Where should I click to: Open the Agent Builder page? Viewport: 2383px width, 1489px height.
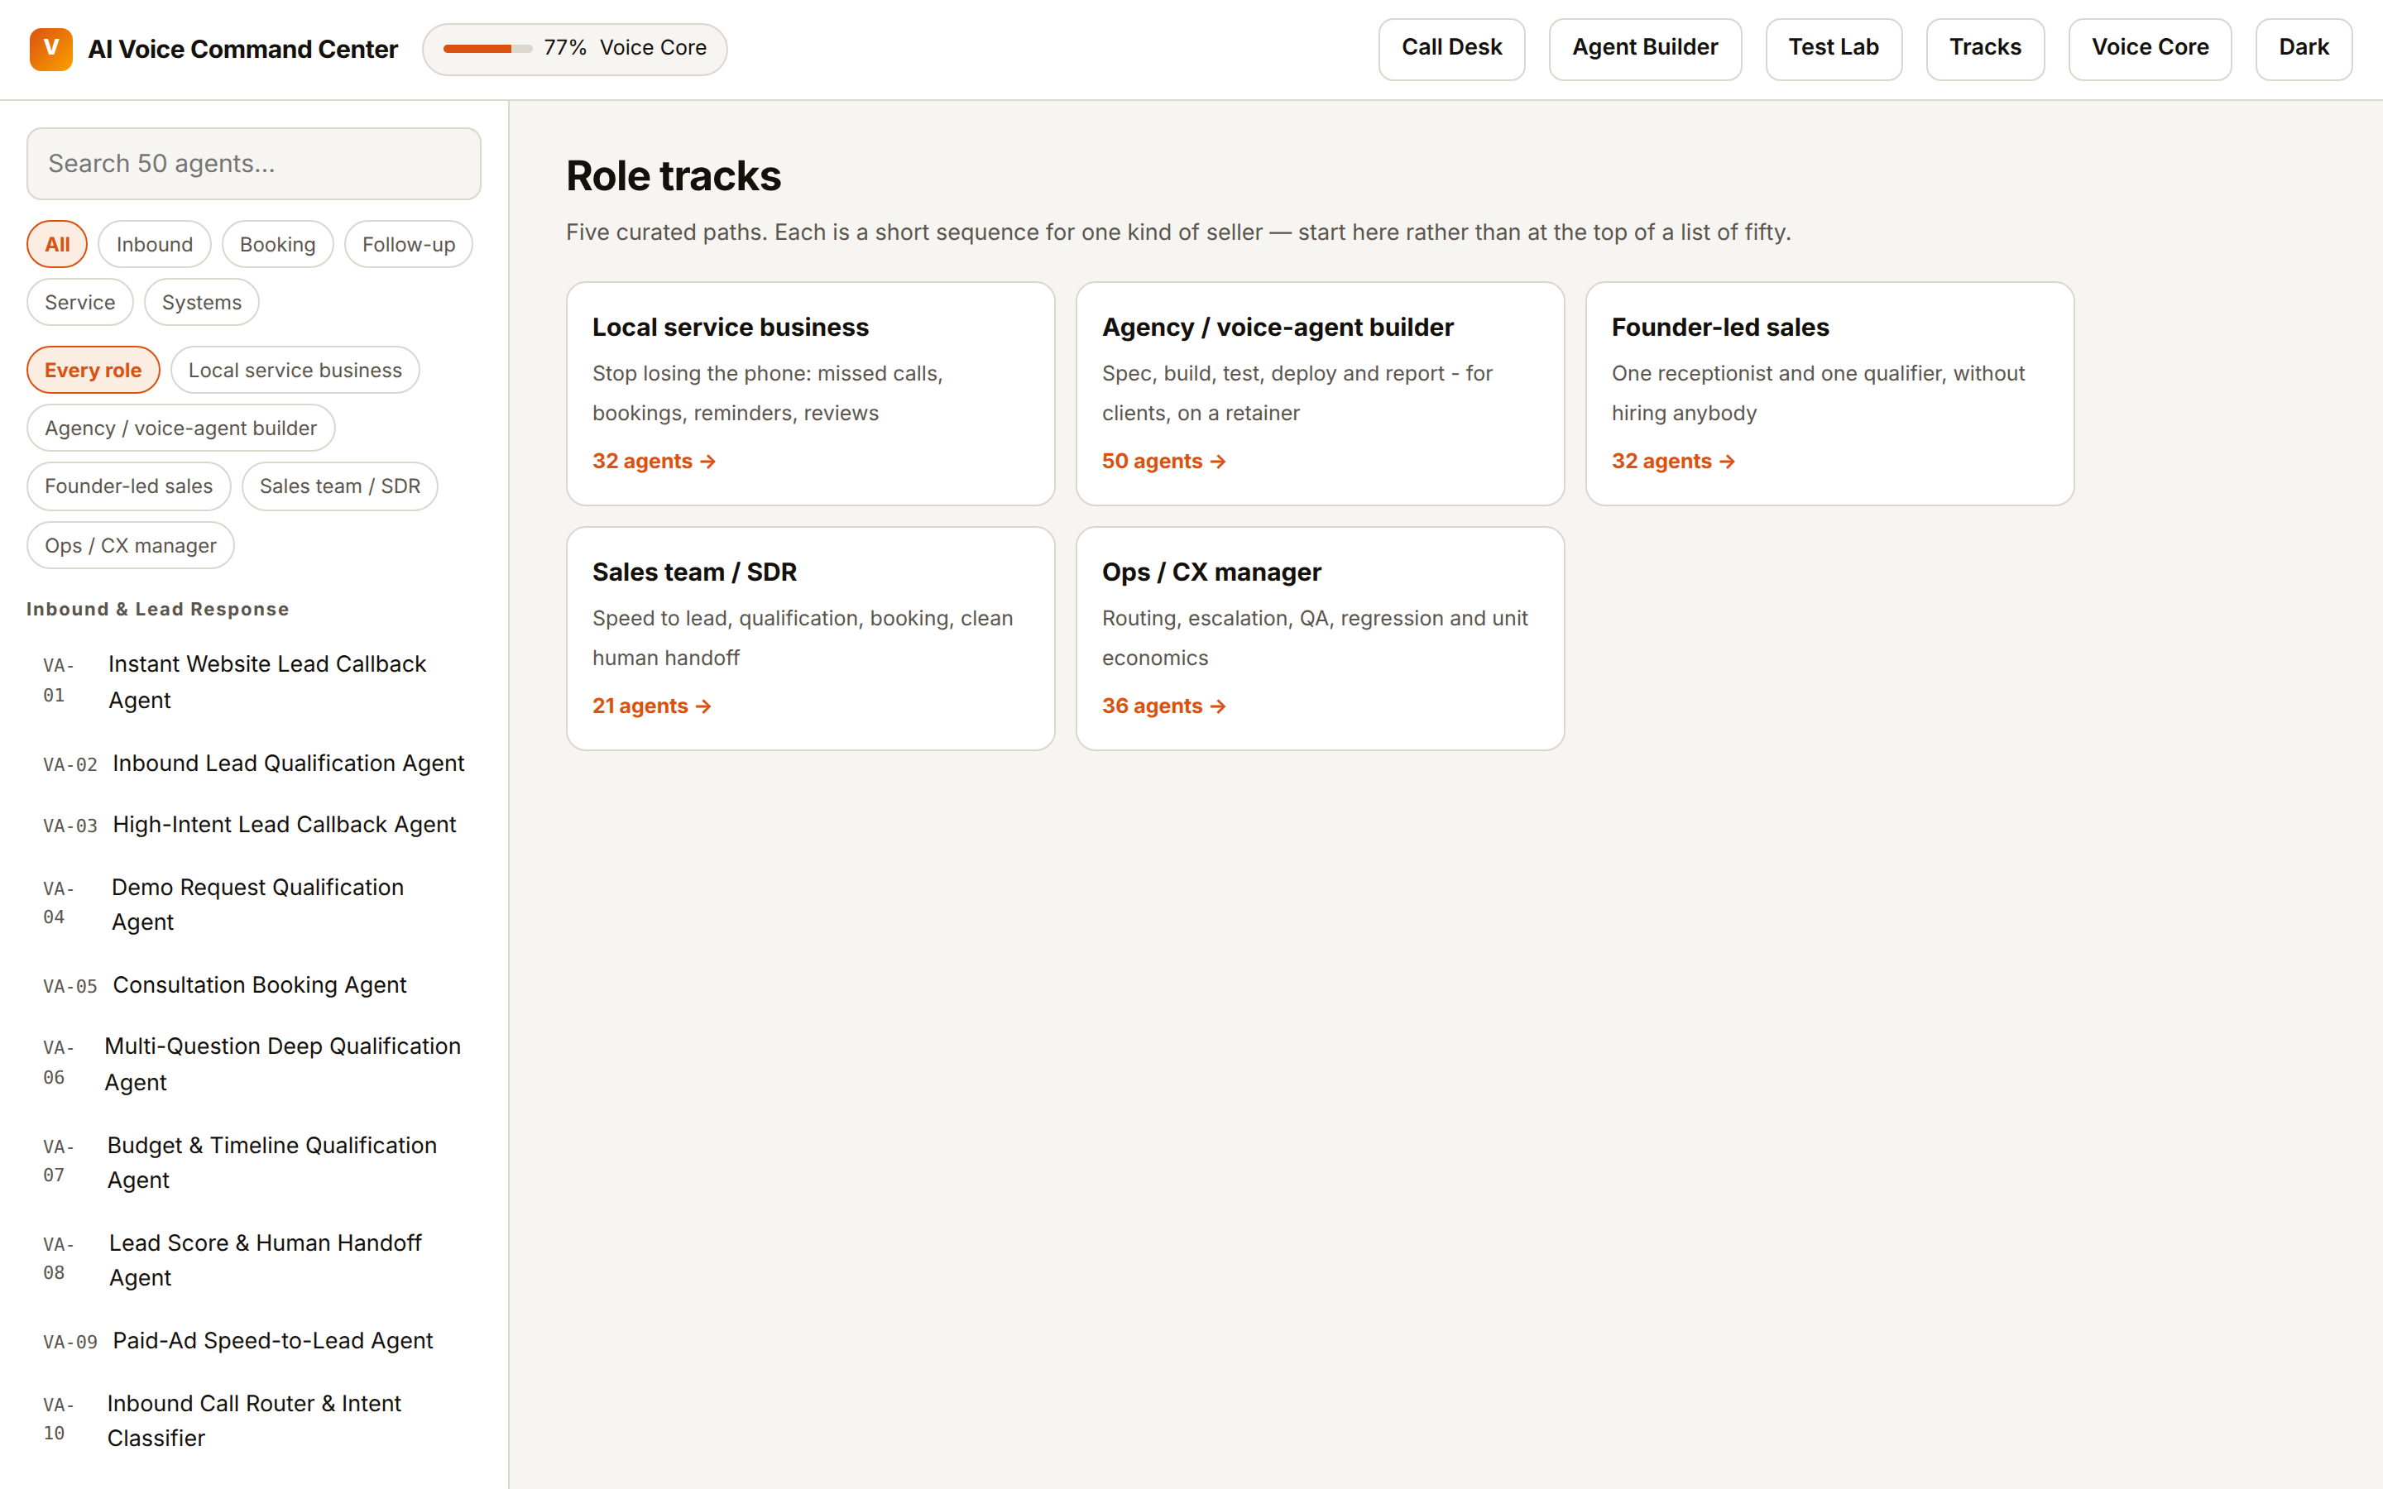click(1644, 48)
